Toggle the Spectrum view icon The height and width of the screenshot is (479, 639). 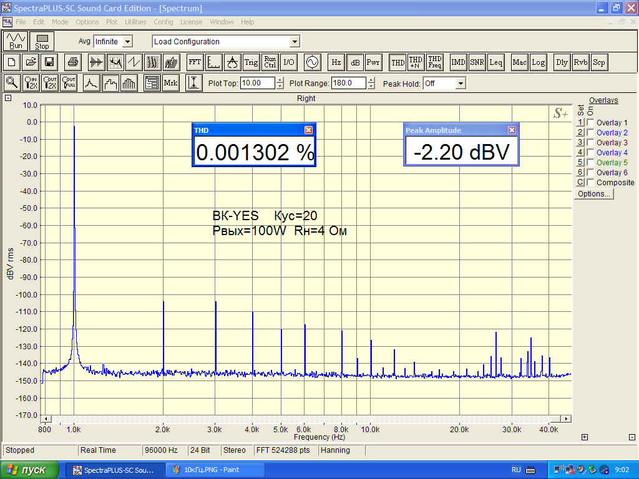(x=115, y=62)
